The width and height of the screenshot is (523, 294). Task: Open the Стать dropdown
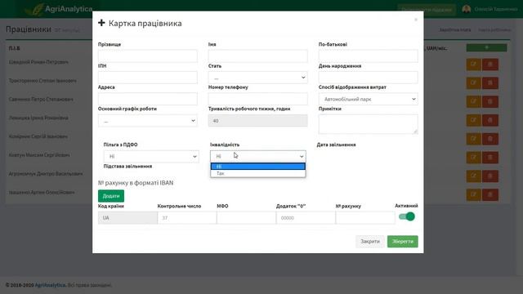coord(258,78)
